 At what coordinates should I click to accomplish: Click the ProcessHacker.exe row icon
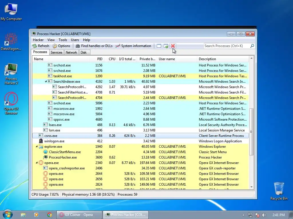click(45, 157)
